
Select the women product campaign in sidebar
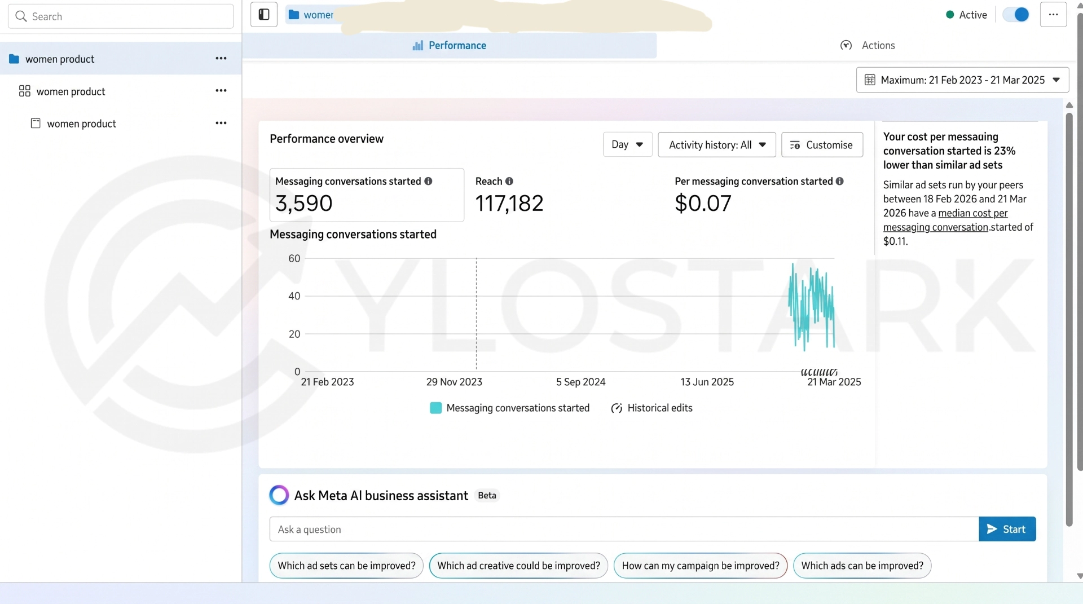click(x=121, y=59)
